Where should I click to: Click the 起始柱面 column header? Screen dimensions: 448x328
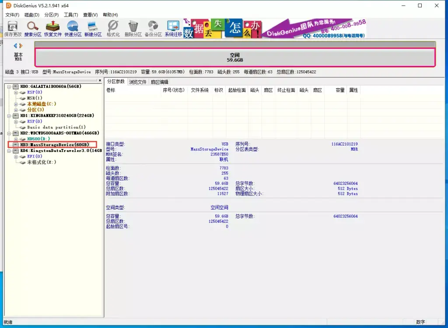(237, 90)
